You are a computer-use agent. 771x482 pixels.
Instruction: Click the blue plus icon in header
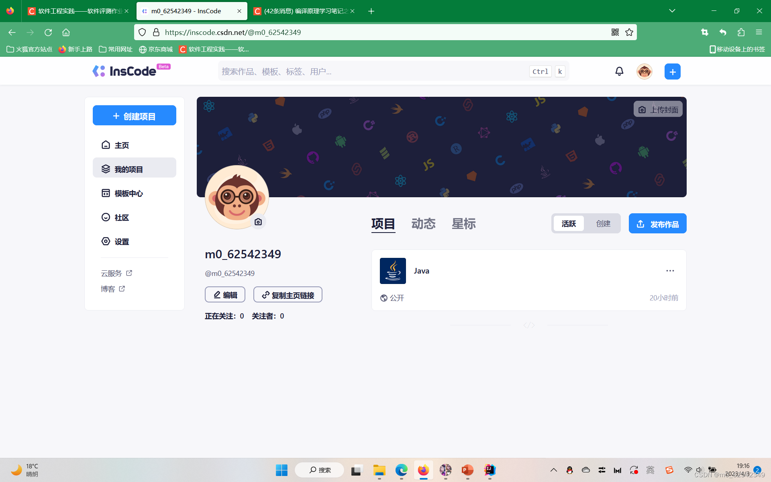point(672,71)
